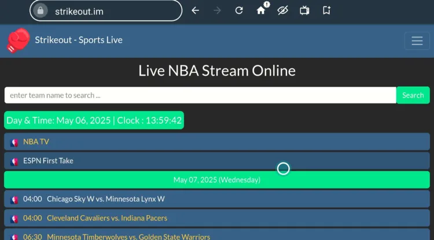
Task: Click the Day & Time clock badge
Action: (x=94, y=120)
